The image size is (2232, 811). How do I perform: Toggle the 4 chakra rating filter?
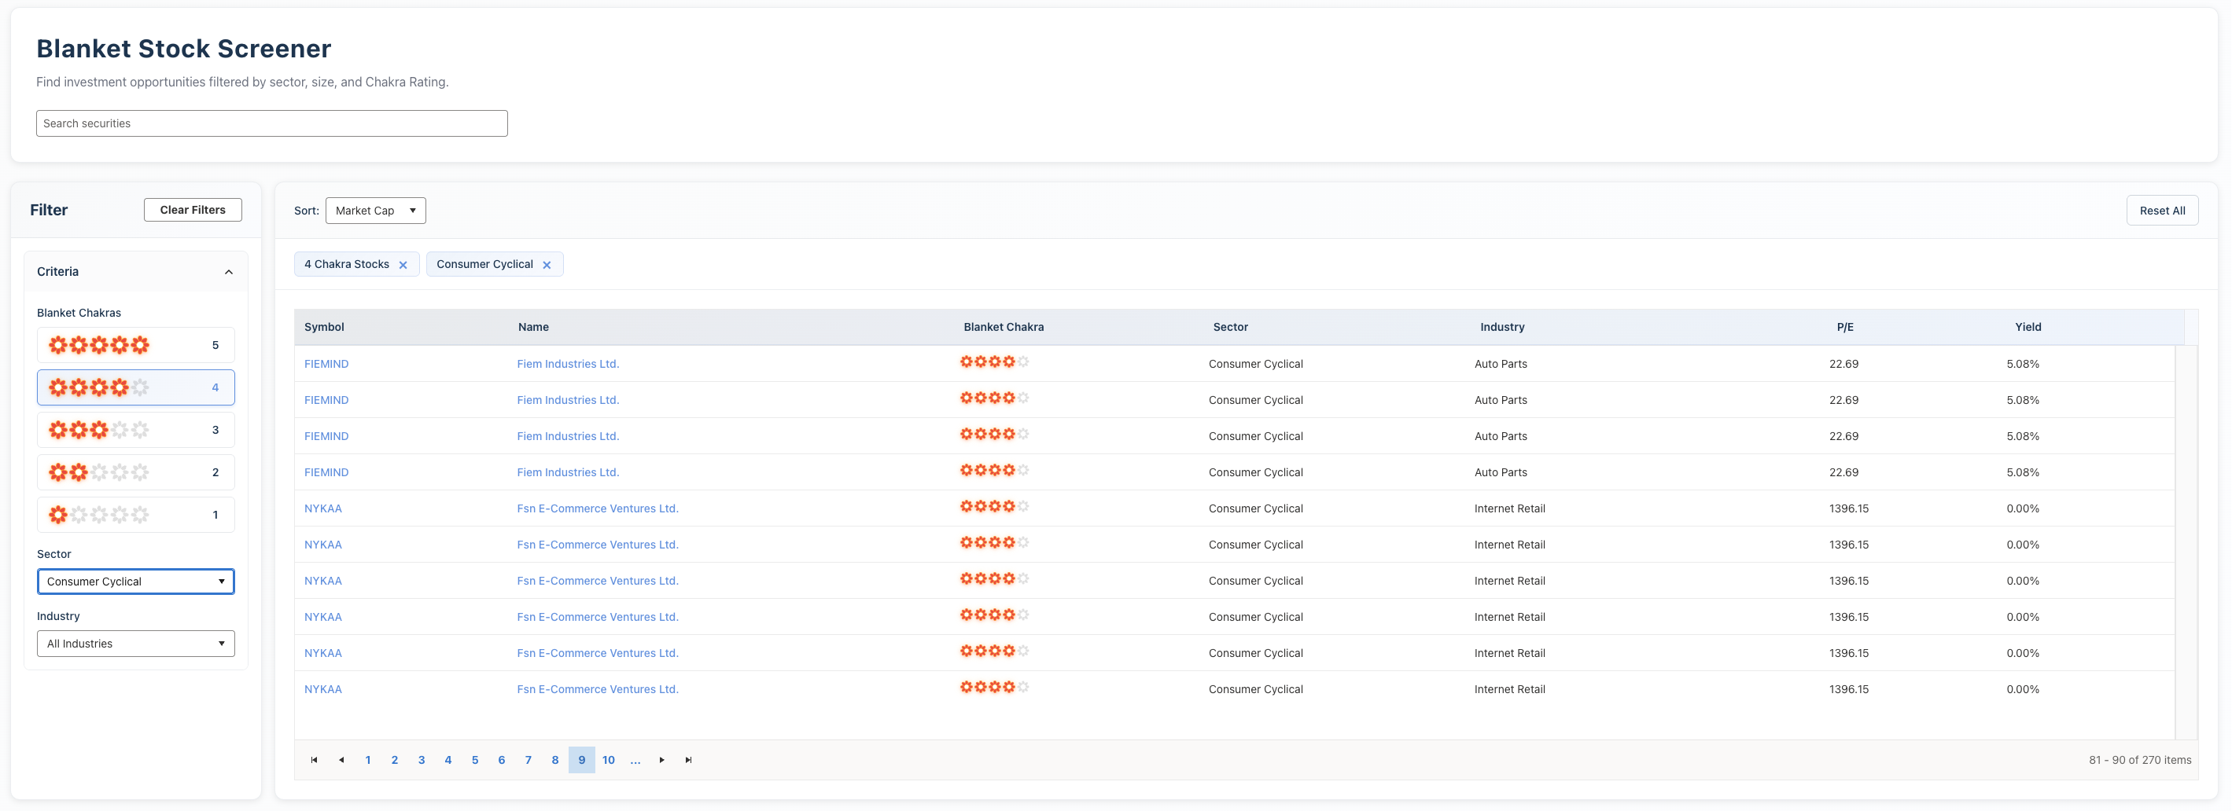136,387
